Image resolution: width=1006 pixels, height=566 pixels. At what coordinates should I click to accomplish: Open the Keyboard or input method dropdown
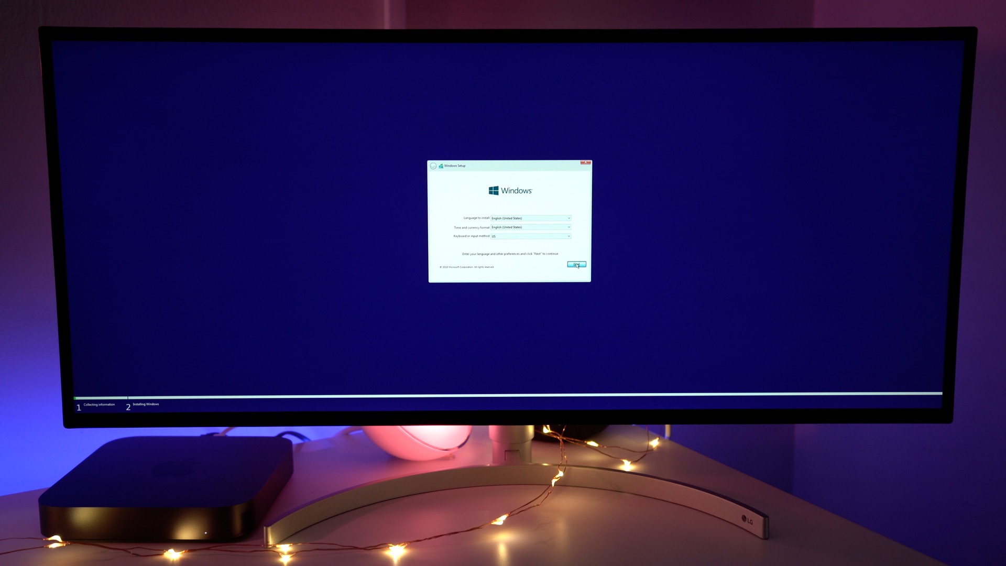[x=531, y=236]
